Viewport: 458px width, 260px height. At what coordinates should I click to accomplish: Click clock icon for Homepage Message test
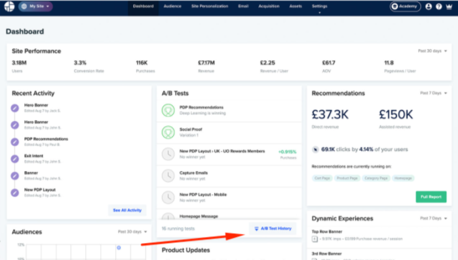[x=168, y=216]
